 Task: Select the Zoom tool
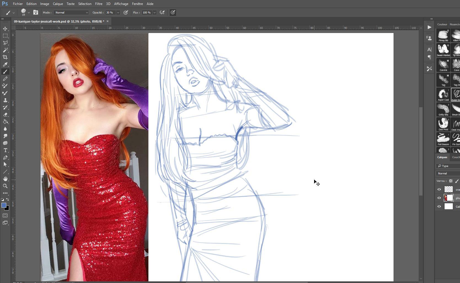pos(5,186)
